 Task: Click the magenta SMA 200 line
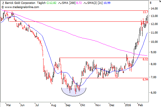point(74,35)
